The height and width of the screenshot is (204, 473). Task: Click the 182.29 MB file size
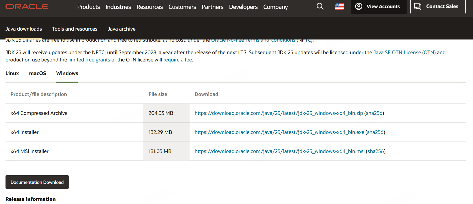[x=160, y=132]
